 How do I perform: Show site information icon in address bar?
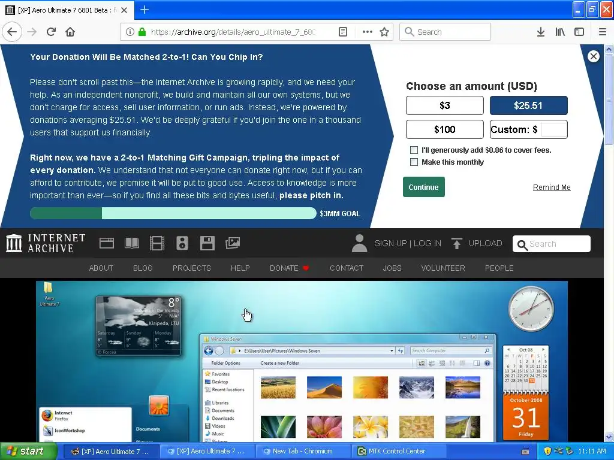[x=130, y=32]
